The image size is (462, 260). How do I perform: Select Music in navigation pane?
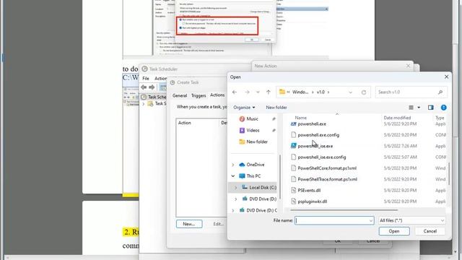[252, 118]
